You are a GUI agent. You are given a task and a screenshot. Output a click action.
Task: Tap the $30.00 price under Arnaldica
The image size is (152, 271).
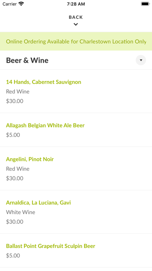pyautogui.click(x=15, y=222)
